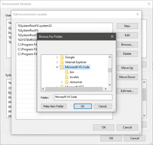Click the system variables list scrollbar thumb
The height and width of the screenshot is (145, 153).
point(144,94)
